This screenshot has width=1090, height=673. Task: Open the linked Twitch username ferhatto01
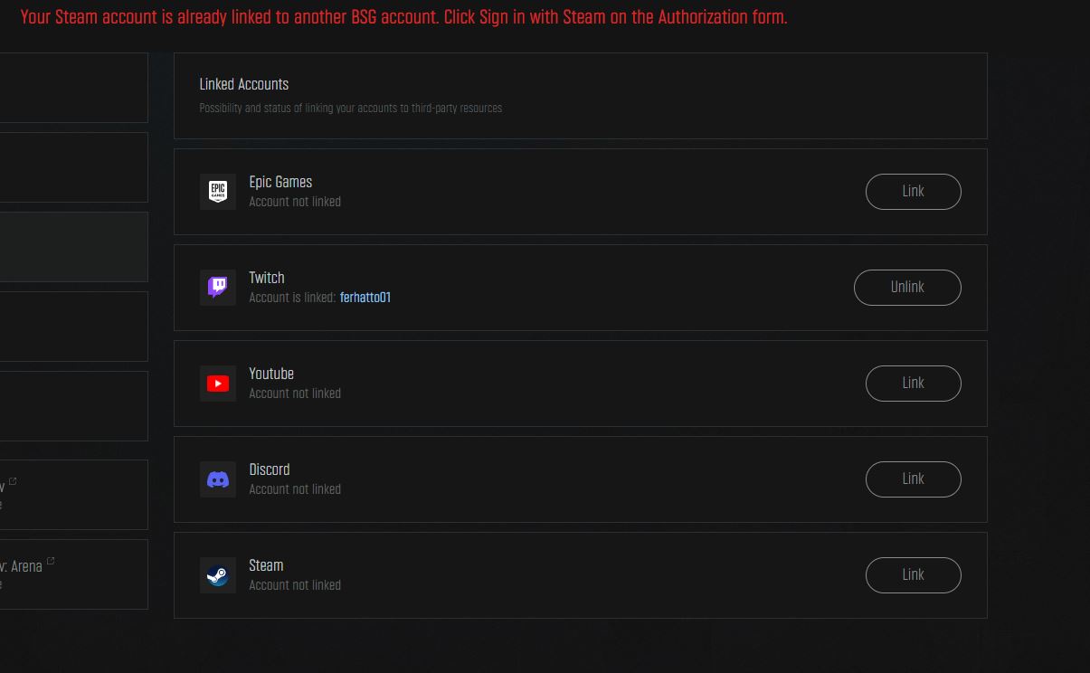(365, 298)
